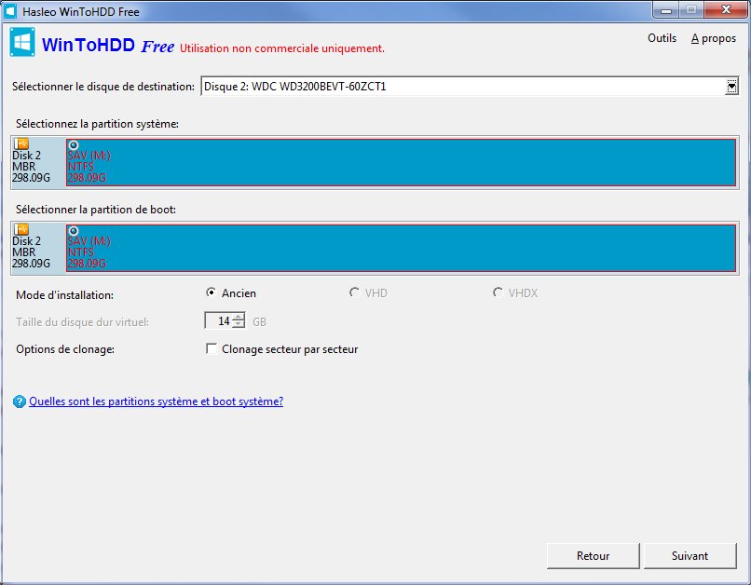Click the virtual disk size input field
The width and height of the screenshot is (751, 585).
(x=219, y=320)
